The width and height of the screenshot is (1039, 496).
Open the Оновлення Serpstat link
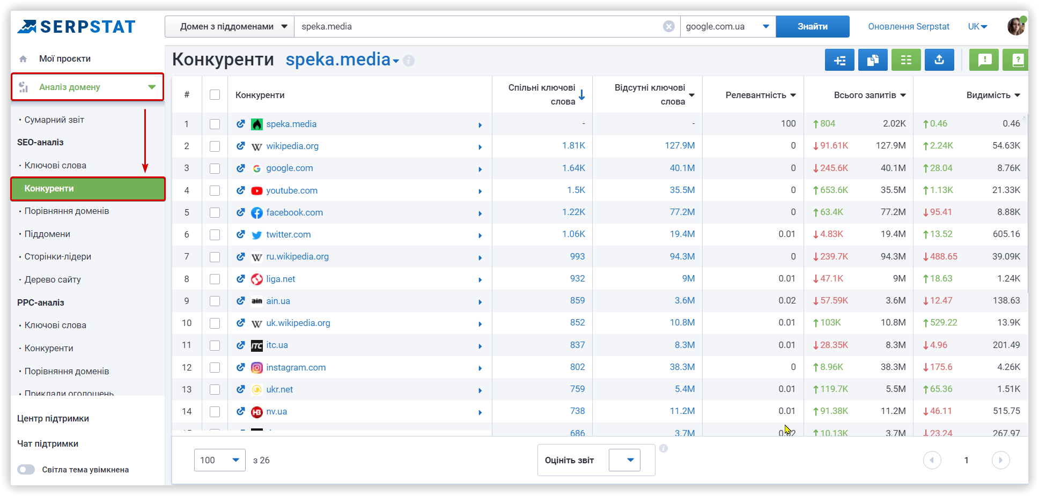point(909,26)
